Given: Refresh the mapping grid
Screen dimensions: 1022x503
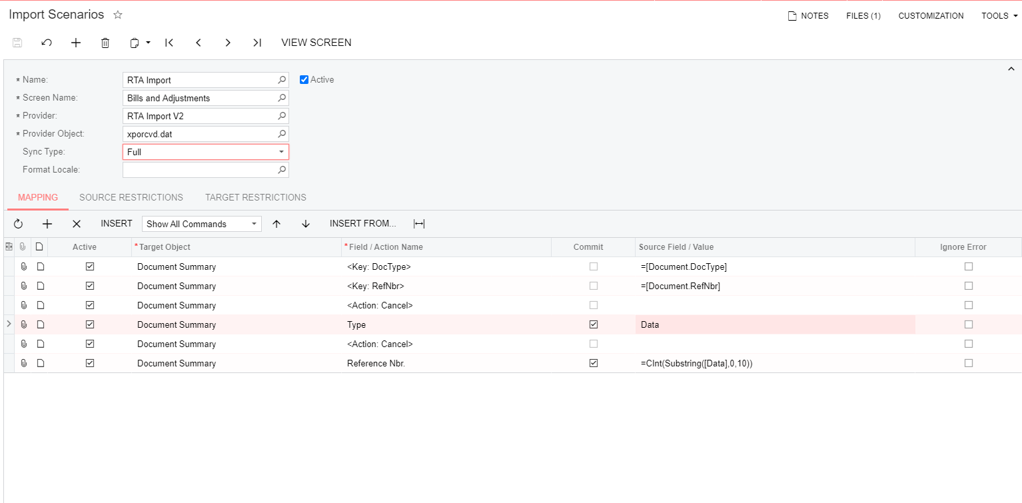Looking at the screenshot, I should tap(18, 224).
